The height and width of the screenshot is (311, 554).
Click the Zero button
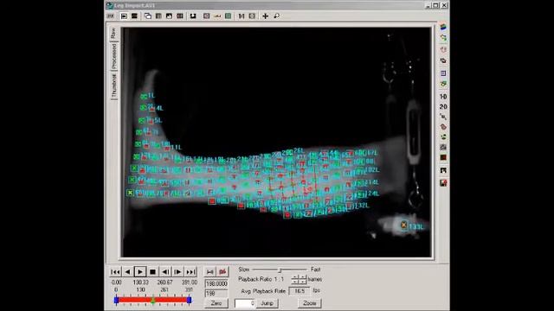tap(216, 303)
